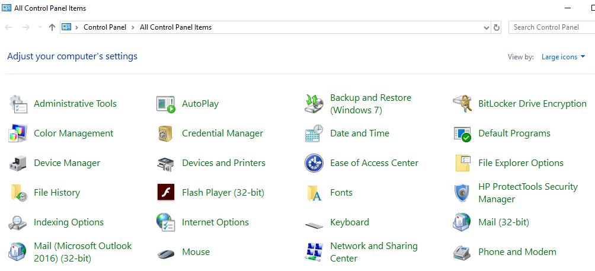Open the Mouse icon
The image size is (595, 271).
coord(165,253)
